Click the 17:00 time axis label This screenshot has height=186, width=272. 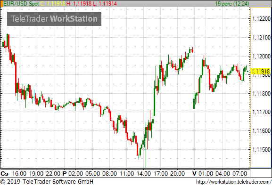[161, 173]
